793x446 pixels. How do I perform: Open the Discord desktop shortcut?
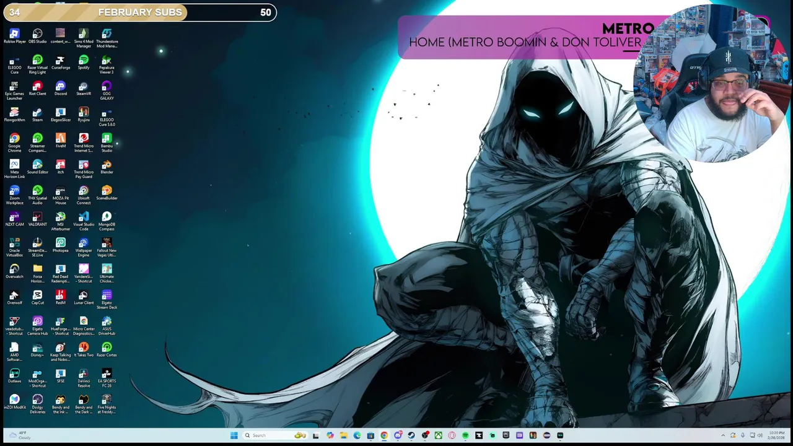(60, 89)
